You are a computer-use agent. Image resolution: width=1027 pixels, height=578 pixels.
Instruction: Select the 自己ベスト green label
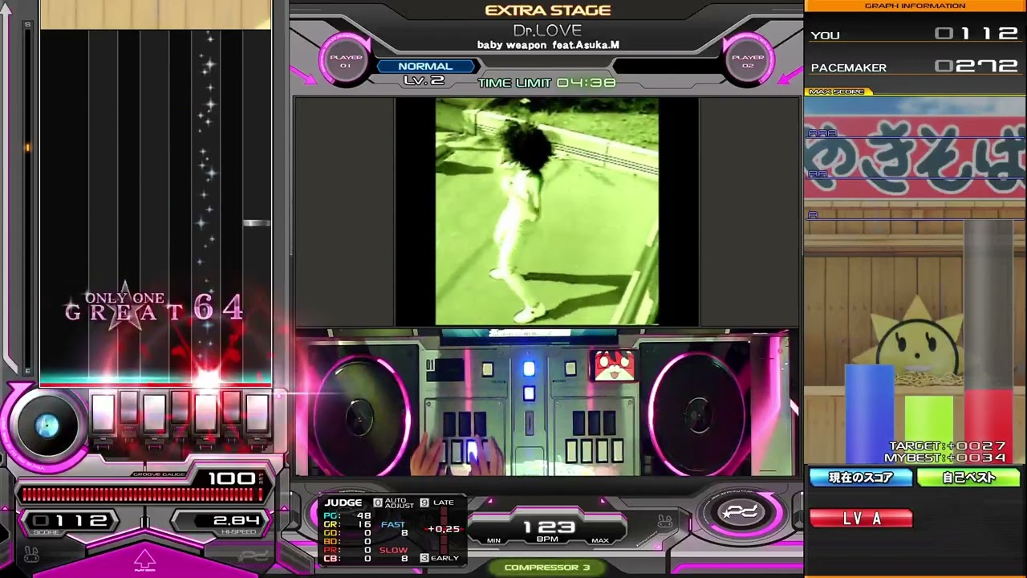[968, 478]
